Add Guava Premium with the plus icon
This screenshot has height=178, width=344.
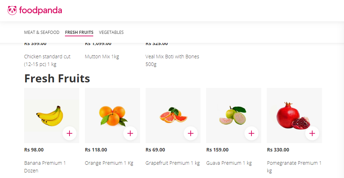click(x=251, y=133)
